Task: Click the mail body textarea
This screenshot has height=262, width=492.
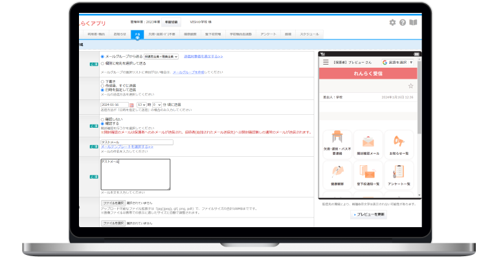Action: [135, 174]
